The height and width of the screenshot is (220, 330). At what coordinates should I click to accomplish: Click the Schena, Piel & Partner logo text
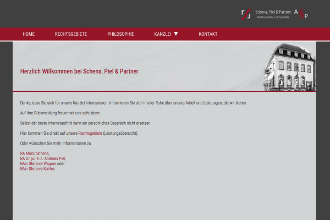273,12
